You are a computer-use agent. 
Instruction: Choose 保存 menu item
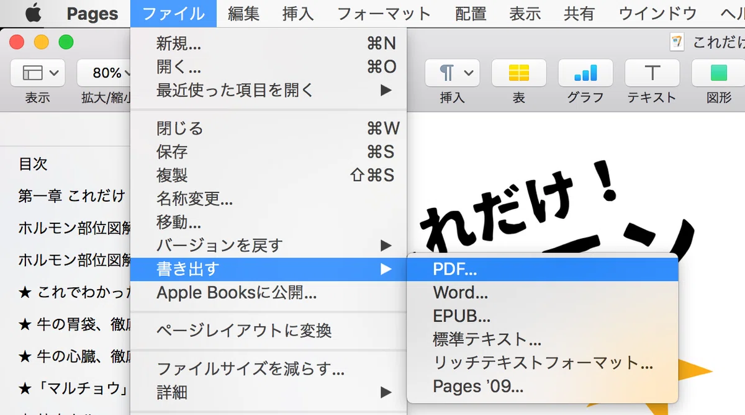pos(269,152)
